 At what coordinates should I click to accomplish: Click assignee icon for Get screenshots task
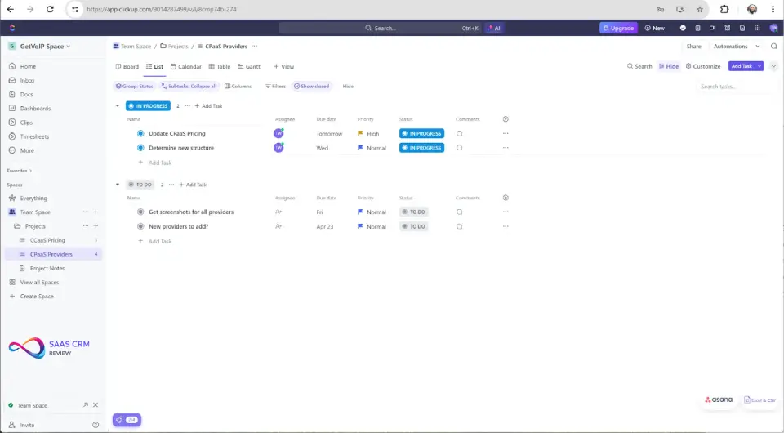click(x=278, y=212)
